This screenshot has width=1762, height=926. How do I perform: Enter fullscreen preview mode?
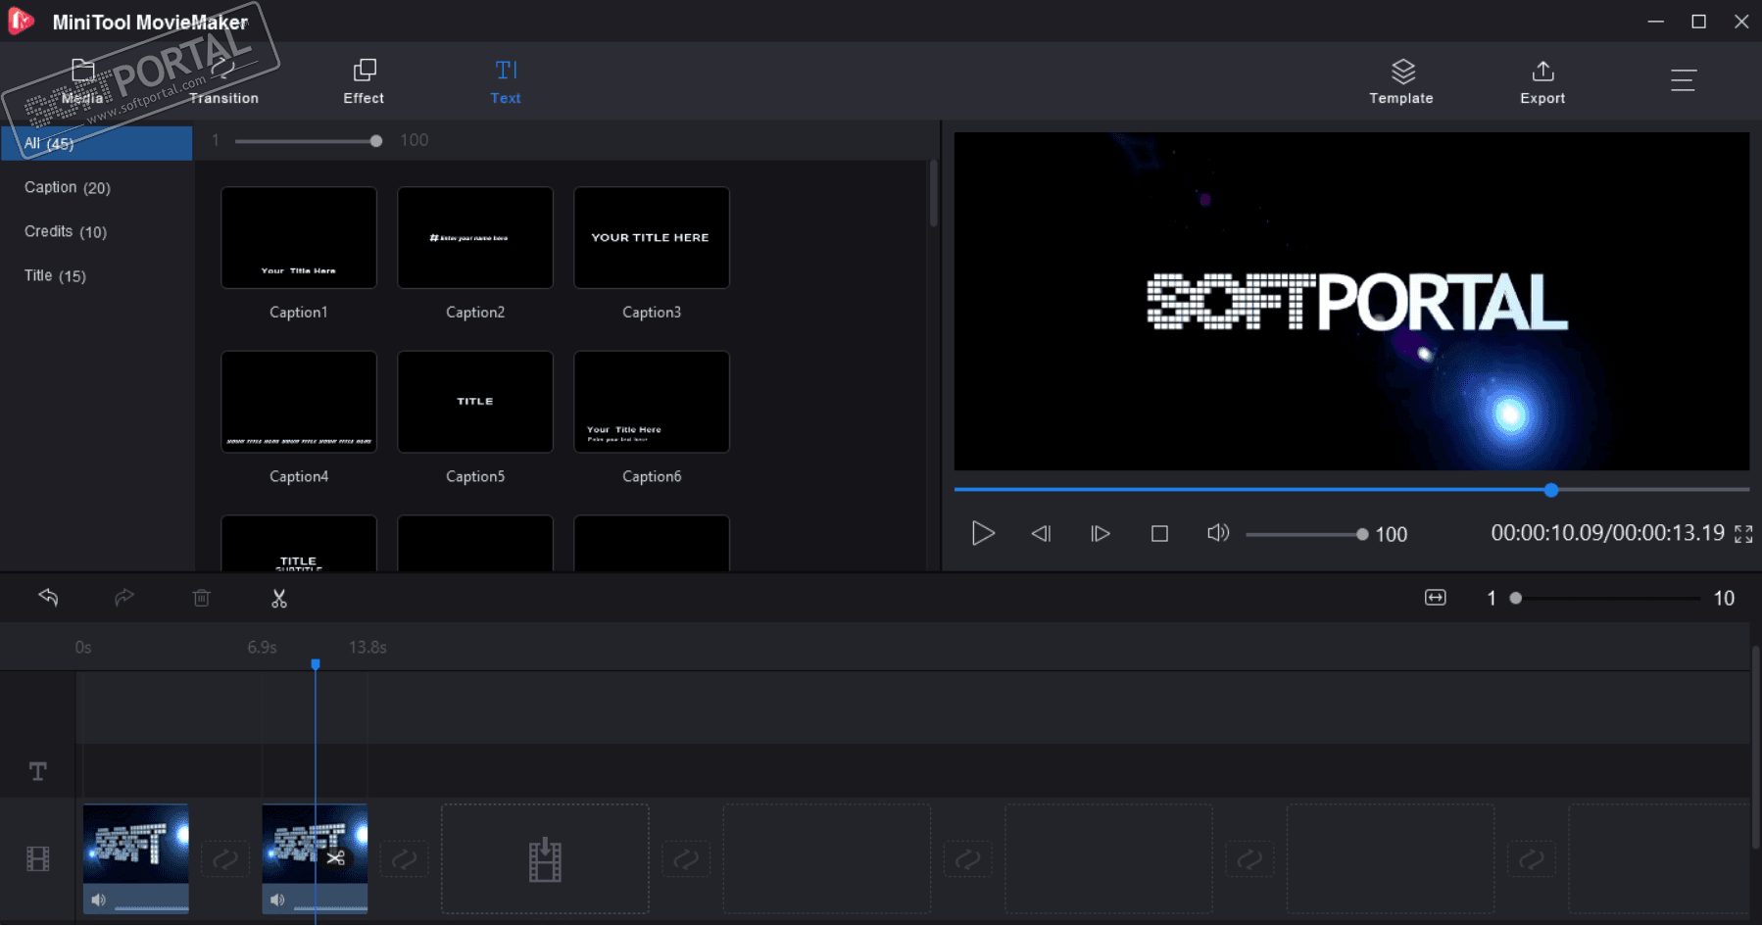1743,534
